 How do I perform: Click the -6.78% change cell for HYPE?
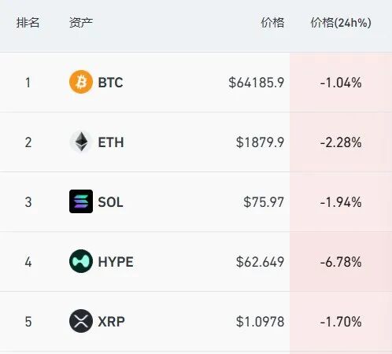(x=341, y=262)
